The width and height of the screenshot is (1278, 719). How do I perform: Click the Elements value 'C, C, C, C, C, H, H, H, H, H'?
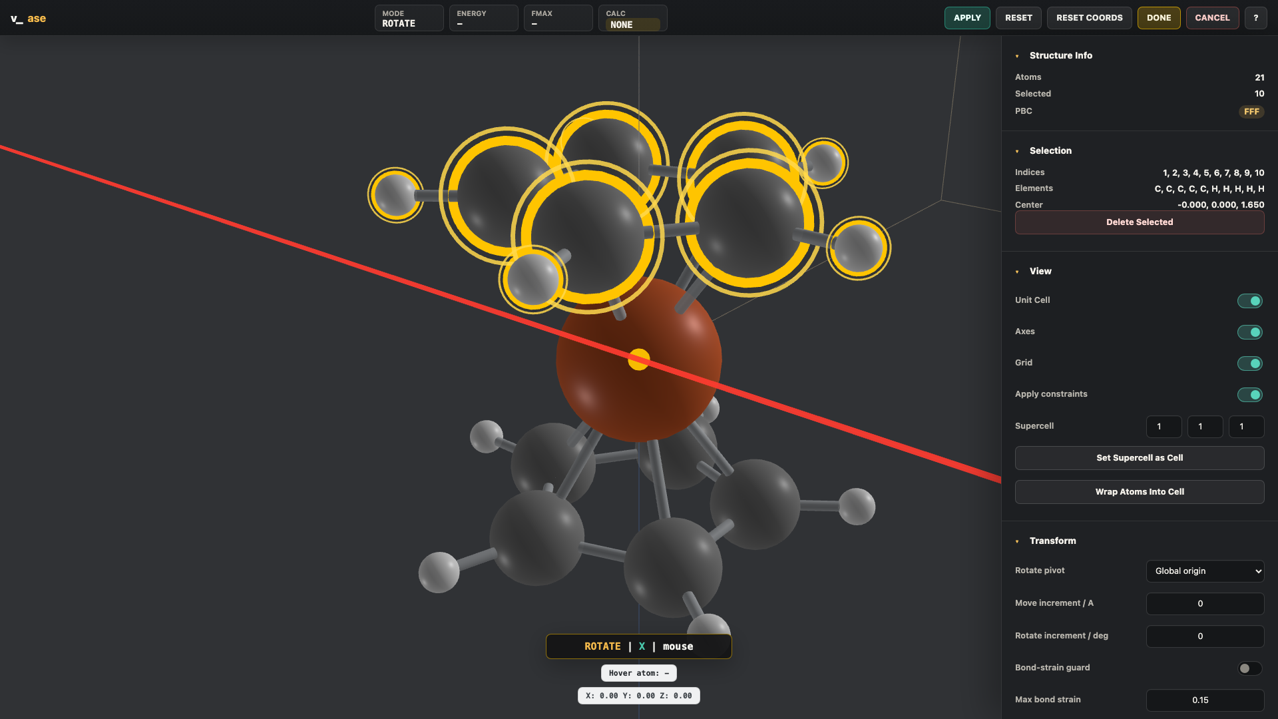pyautogui.click(x=1209, y=189)
